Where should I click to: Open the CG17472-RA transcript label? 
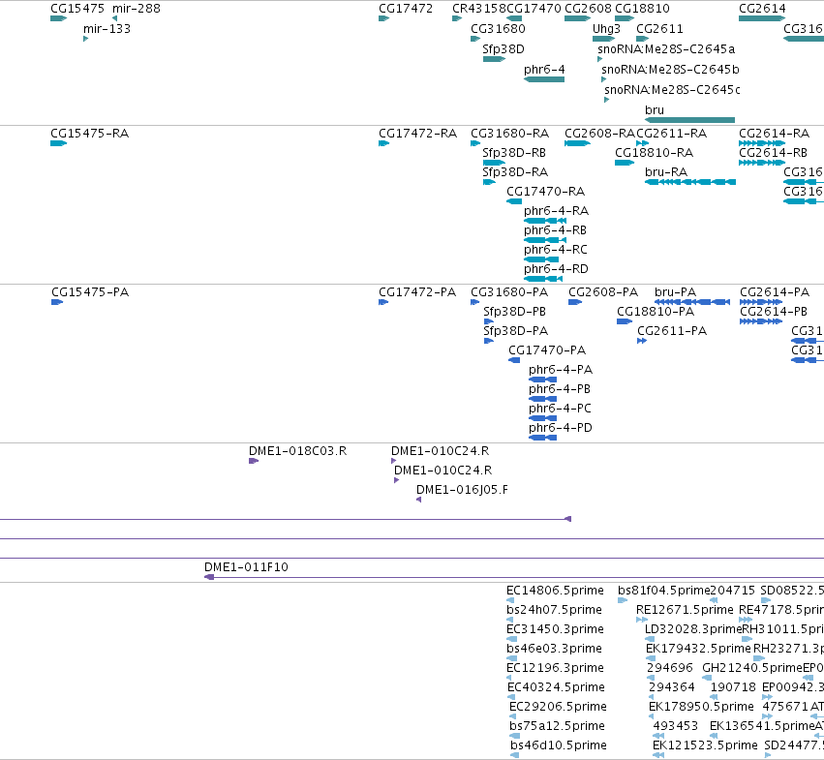417,134
